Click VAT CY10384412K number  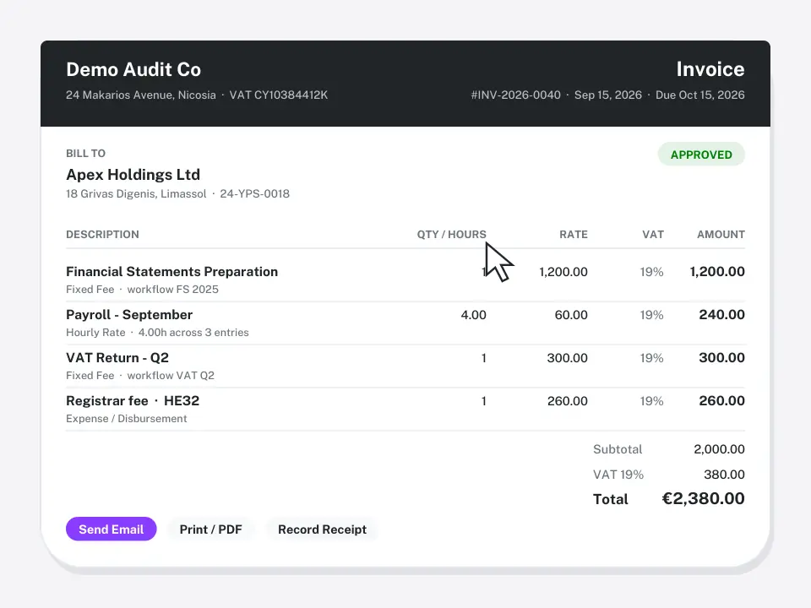(x=278, y=95)
